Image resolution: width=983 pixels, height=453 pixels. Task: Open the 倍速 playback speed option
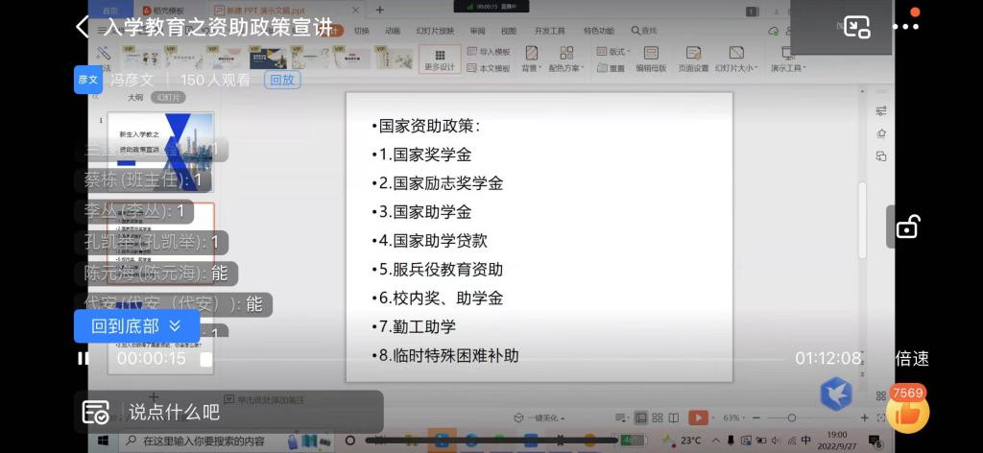point(912,358)
